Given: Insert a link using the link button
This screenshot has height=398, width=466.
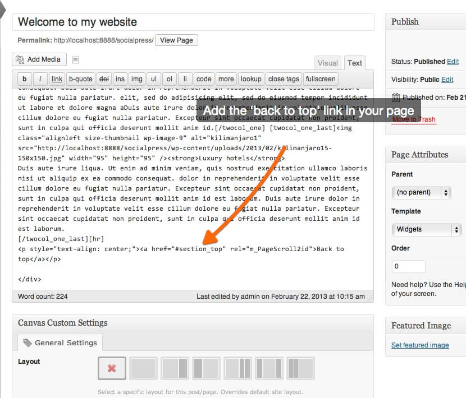Looking at the screenshot, I should click(56, 78).
